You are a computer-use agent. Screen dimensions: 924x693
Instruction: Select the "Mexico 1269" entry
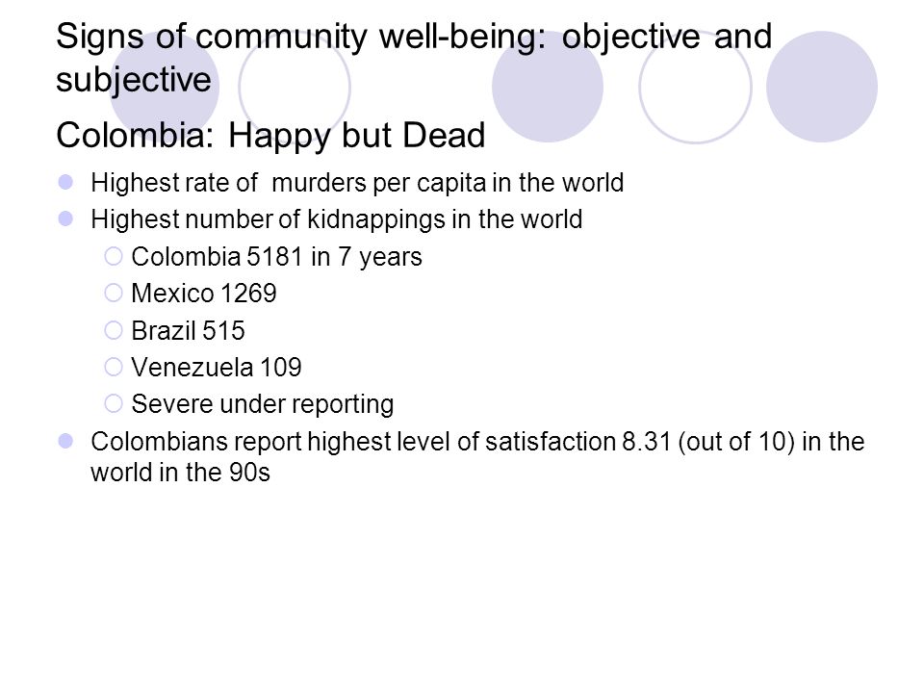(x=204, y=293)
